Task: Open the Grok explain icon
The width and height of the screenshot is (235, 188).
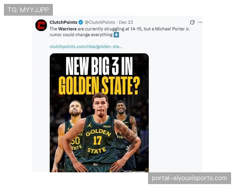Action: (x=192, y=22)
